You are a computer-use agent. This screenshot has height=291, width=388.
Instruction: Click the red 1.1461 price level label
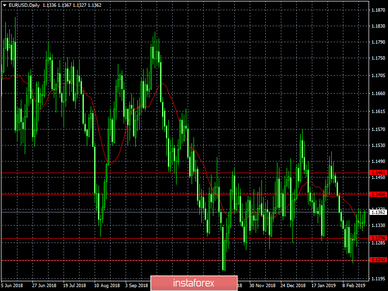(378, 173)
